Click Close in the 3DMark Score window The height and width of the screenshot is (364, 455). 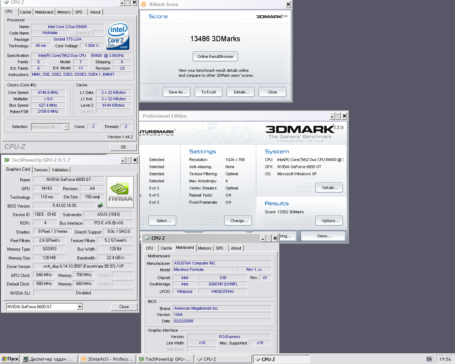(272, 92)
